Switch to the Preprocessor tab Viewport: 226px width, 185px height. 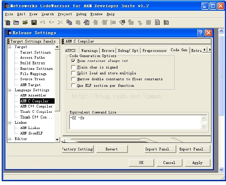coord(154,50)
